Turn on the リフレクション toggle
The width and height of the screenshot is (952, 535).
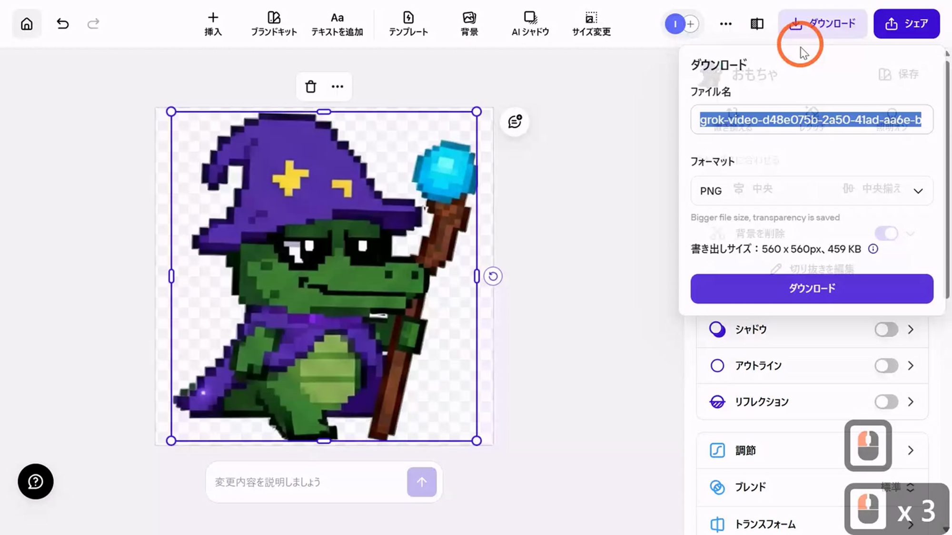coord(886,402)
